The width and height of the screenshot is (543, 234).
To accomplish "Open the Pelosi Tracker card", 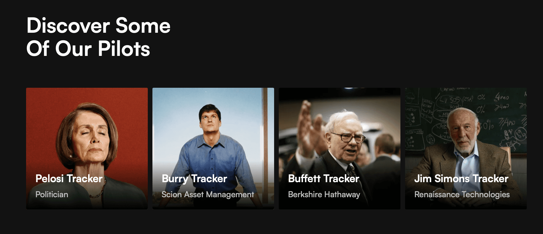I will coord(87,148).
